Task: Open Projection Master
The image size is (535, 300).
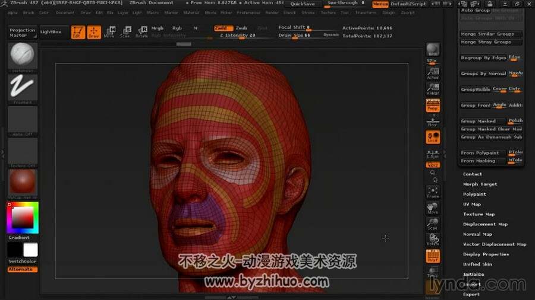Action: (22, 33)
